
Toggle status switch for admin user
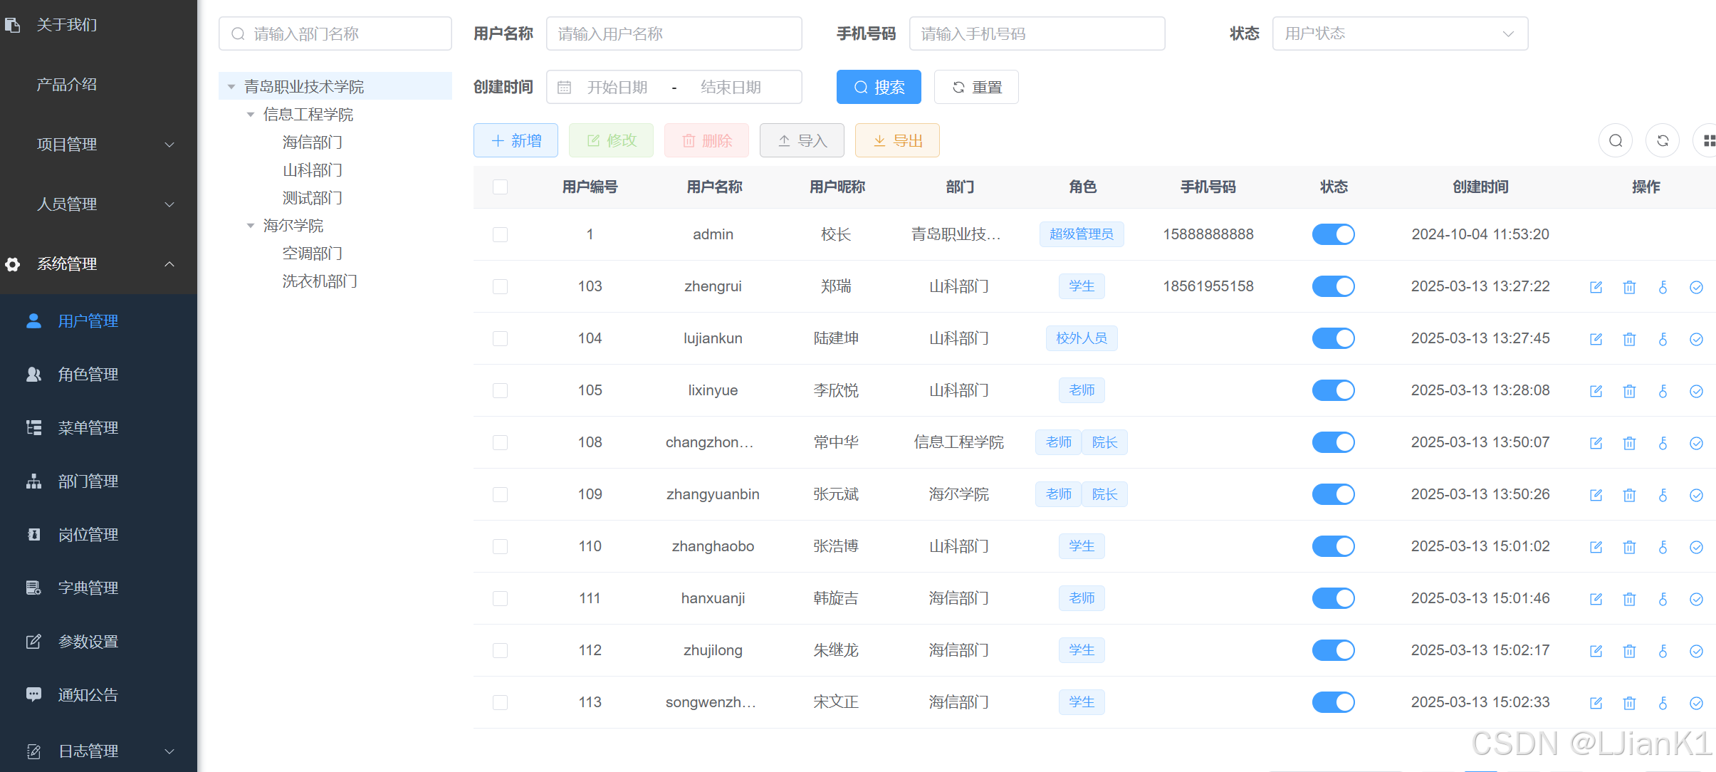pyautogui.click(x=1333, y=234)
